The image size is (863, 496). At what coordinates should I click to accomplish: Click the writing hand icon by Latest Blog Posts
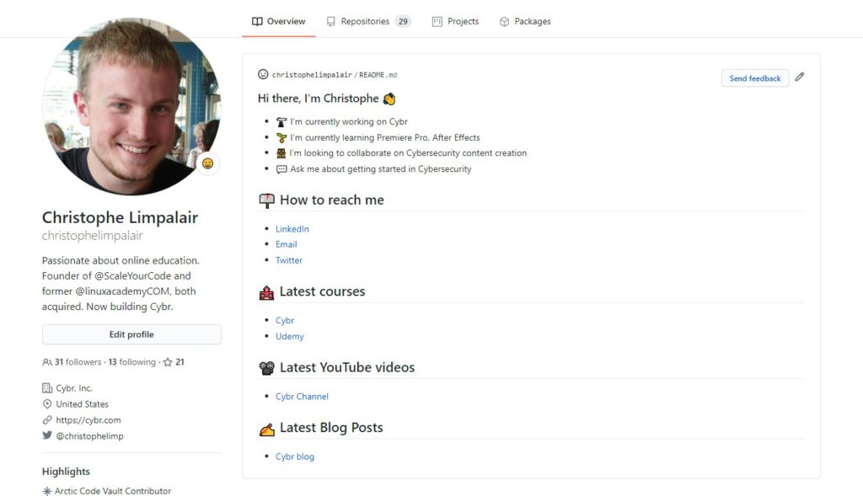click(x=266, y=429)
